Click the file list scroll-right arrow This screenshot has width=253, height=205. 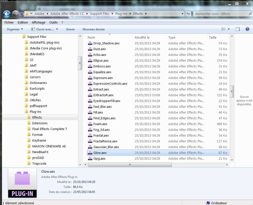(227, 165)
